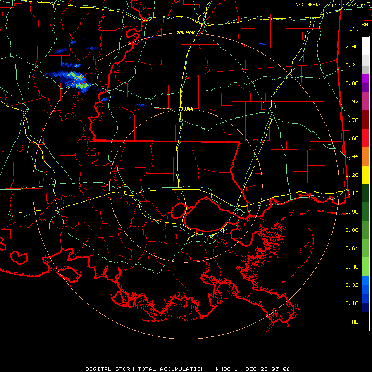This screenshot has width=372, height=372.
Task: Click the 0.80 legend value
Action: pos(352,230)
